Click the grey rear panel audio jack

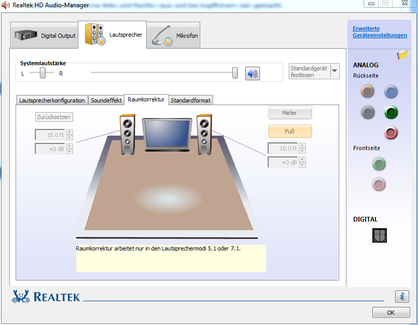click(x=368, y=112)
